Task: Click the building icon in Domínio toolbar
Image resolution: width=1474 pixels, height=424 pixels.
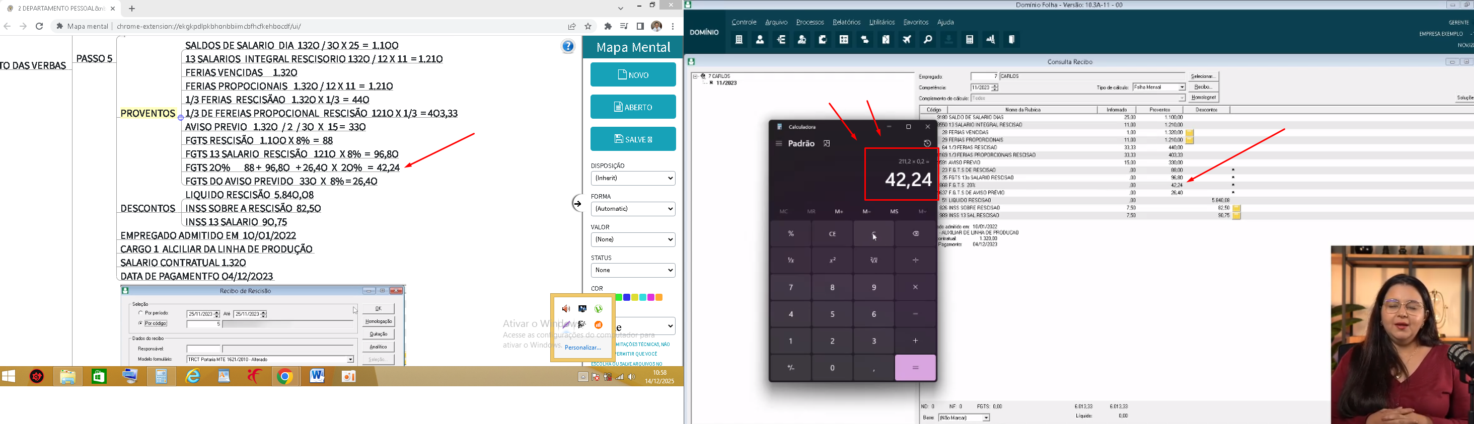Action: (x=739, y=39)
